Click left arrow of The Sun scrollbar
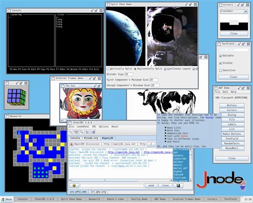The height and width of the screenshot is (203, 253). (62, 120)
